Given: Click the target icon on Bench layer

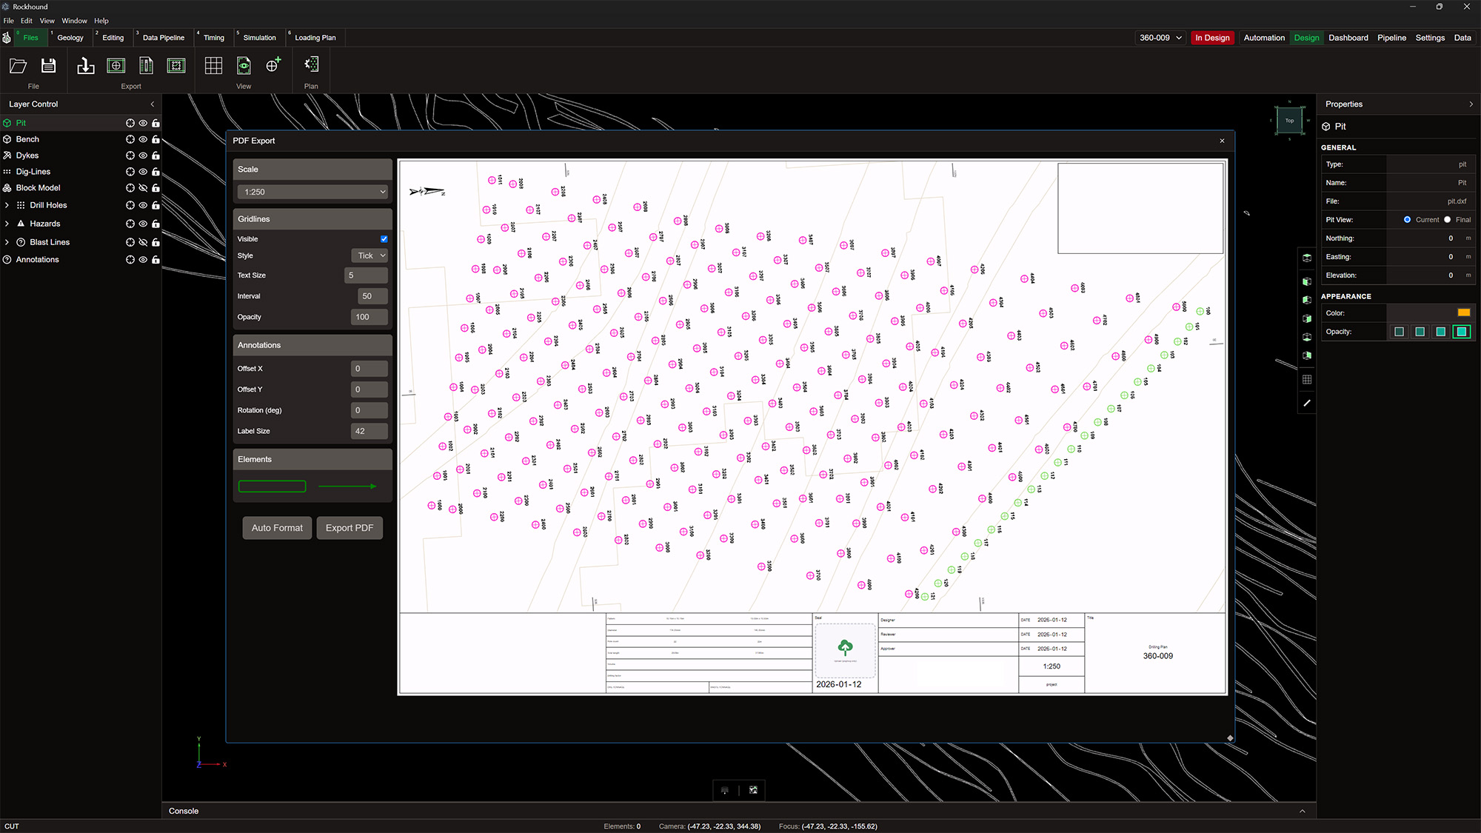Looking at the screenshot, I should coord(130,139).
